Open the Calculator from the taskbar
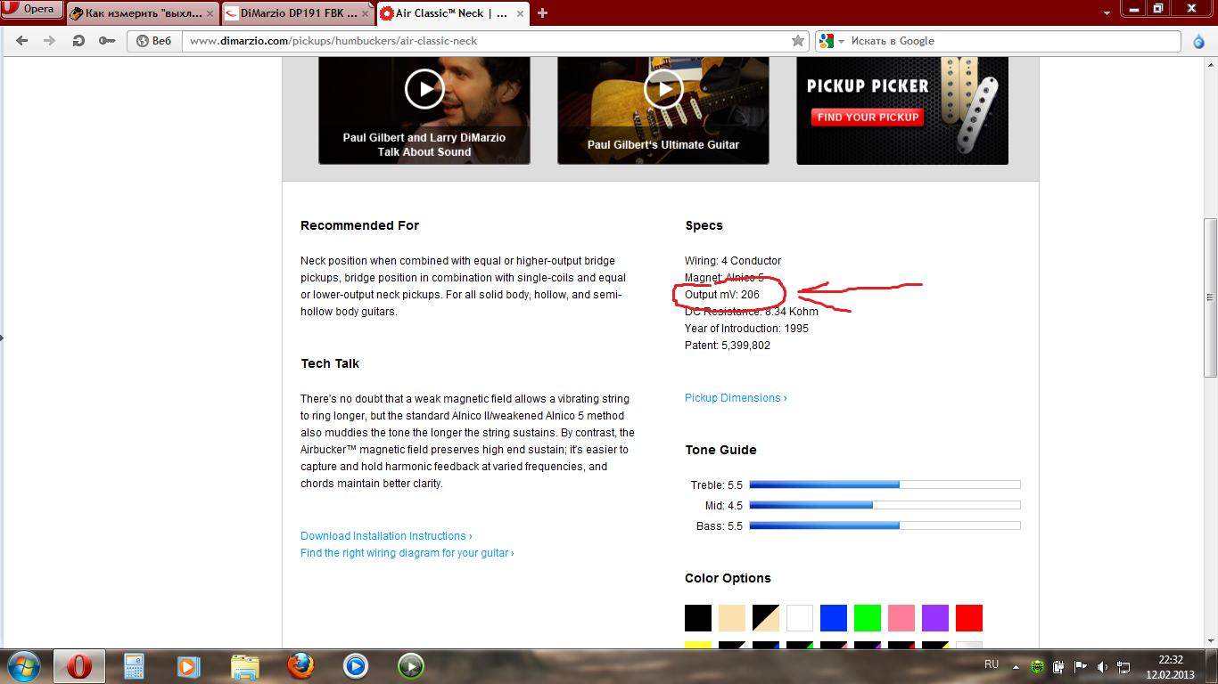1218x684 pixels. 134,666
